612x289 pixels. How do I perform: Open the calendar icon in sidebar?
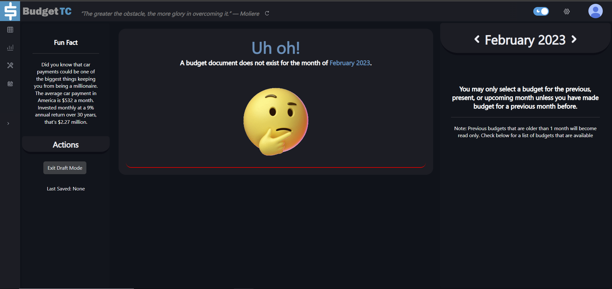10,84
